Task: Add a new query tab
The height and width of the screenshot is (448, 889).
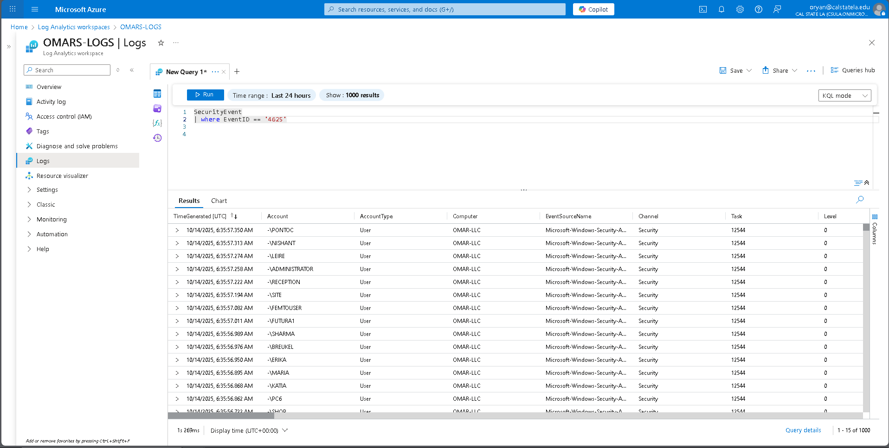Action: pos(237,71)
